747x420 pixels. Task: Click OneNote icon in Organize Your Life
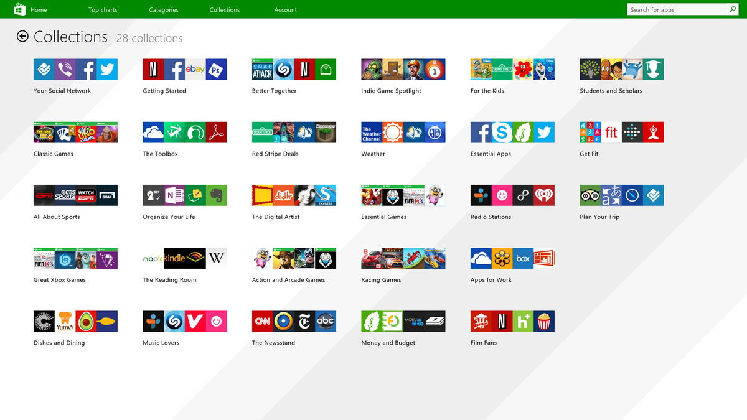174,195
